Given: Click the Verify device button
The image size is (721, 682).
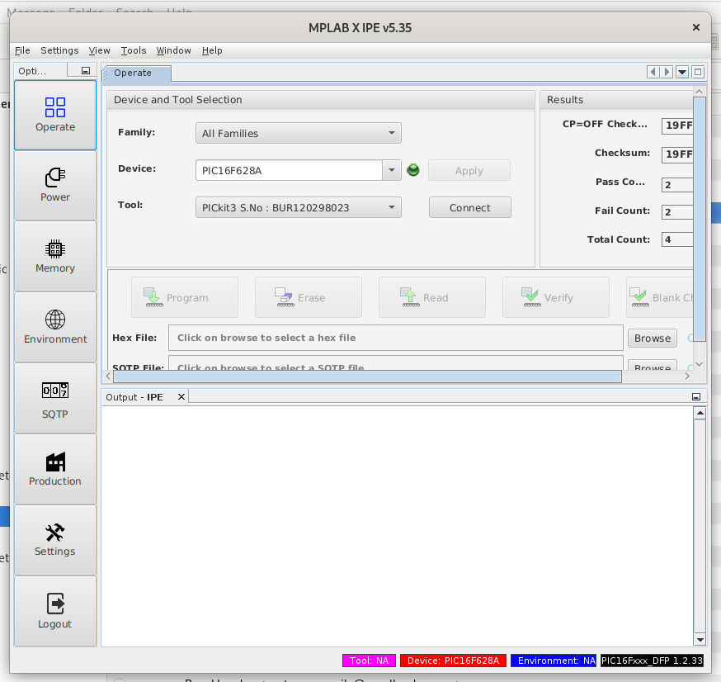Looking at the screenshot, I should pos(556,297).
